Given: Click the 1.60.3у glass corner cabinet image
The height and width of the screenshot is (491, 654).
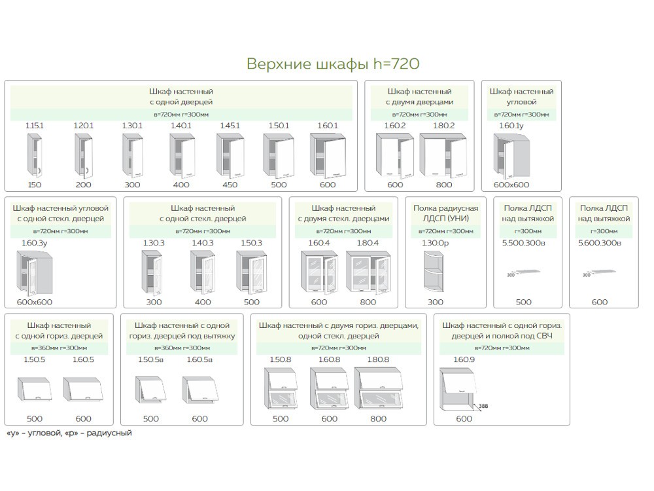Looking at the screenshot, I should [x=35, y=273].
